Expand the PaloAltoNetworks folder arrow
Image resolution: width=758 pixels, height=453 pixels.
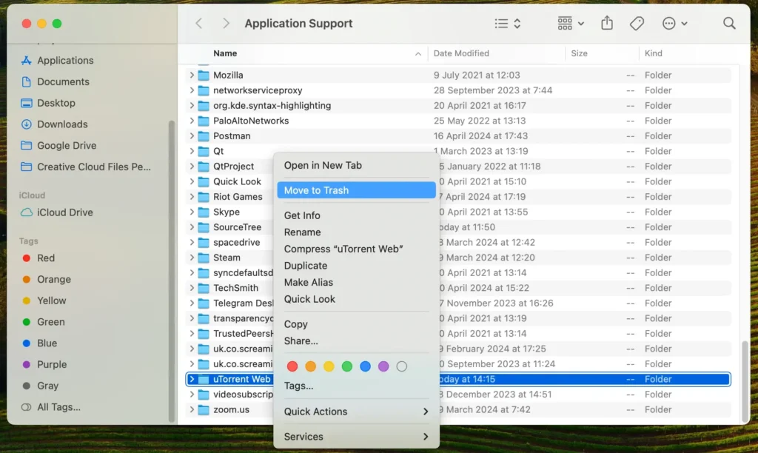coord(192,121)
